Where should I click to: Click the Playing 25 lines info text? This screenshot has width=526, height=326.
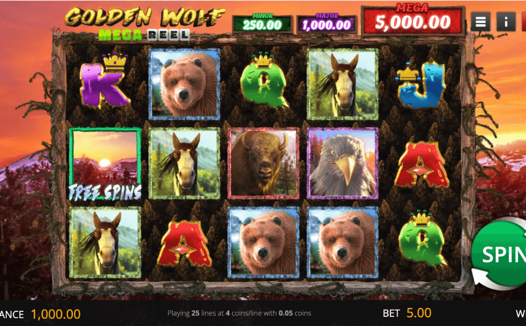(239, 313)
